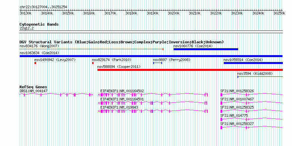
Task: Click the SFI1 NM_001007467 transcript glyph
Action: 252,103
